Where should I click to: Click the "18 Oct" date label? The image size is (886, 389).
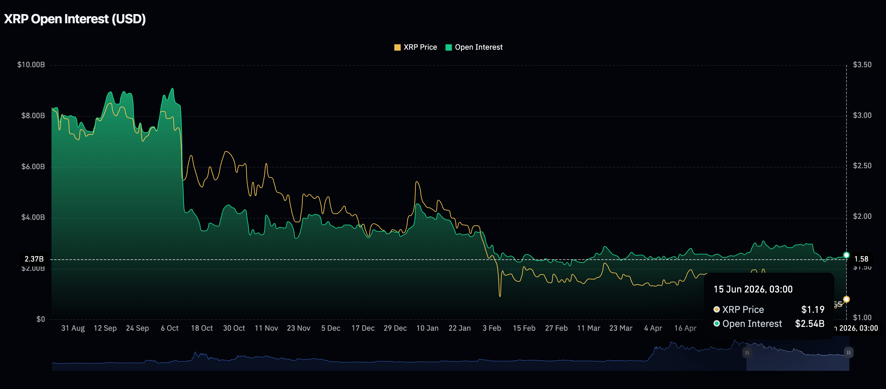click(202, 328)
